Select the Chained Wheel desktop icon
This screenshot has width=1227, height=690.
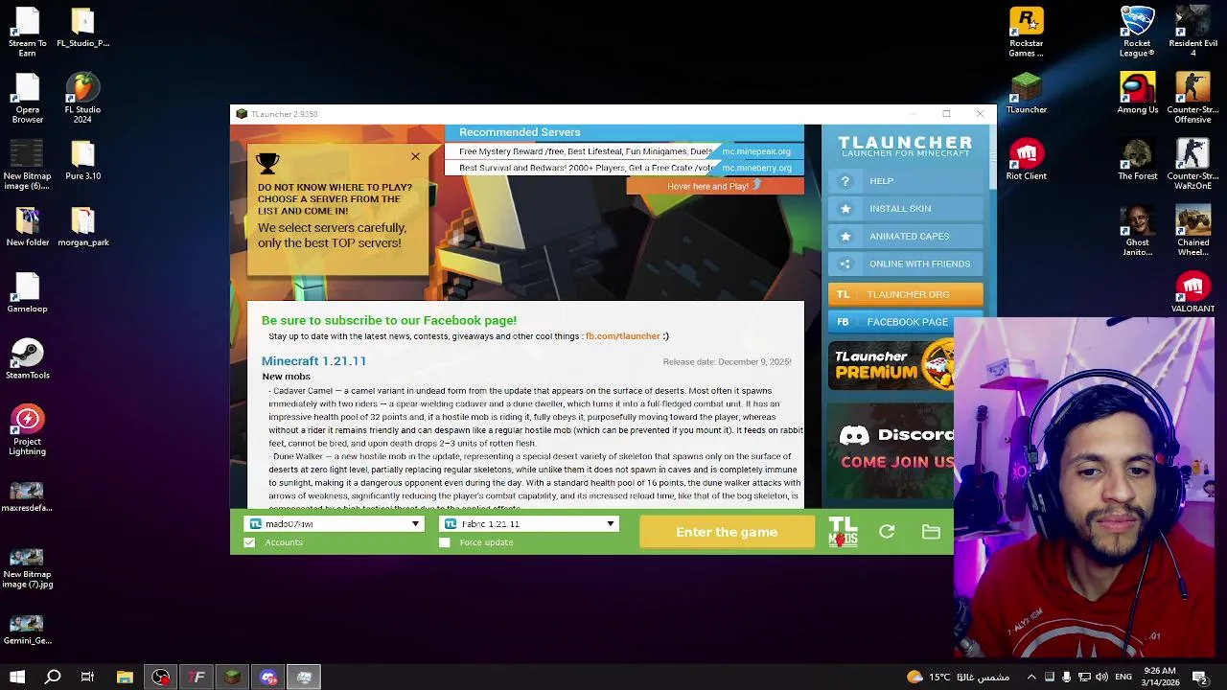coord(1192,231)
